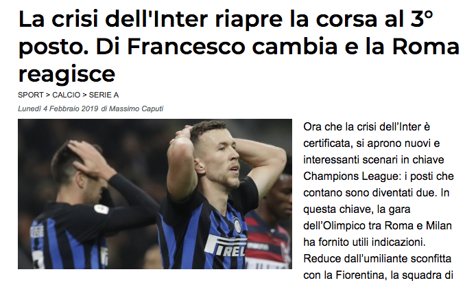Click the date Lunedì 4 Febbraio 2019
Viewport: 465px width, 285px height.
(58, 109)
